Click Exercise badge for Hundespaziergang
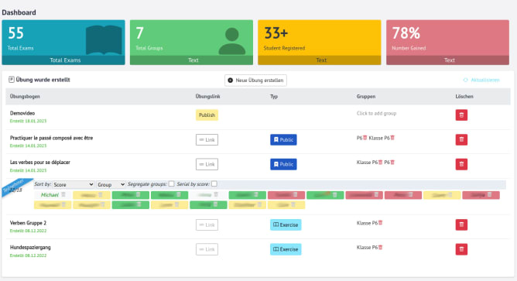Viewport: 517px width, 281px height. (x=286, y=249)
